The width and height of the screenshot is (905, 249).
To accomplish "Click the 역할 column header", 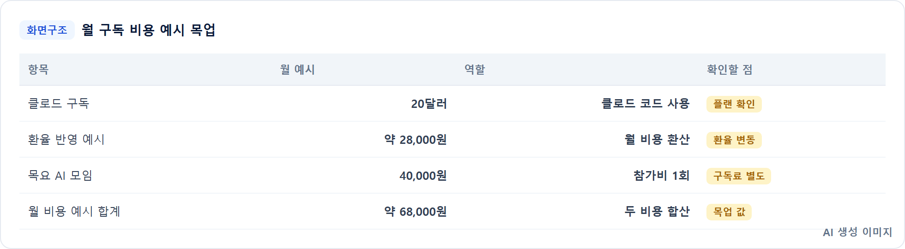I will 475,70.
